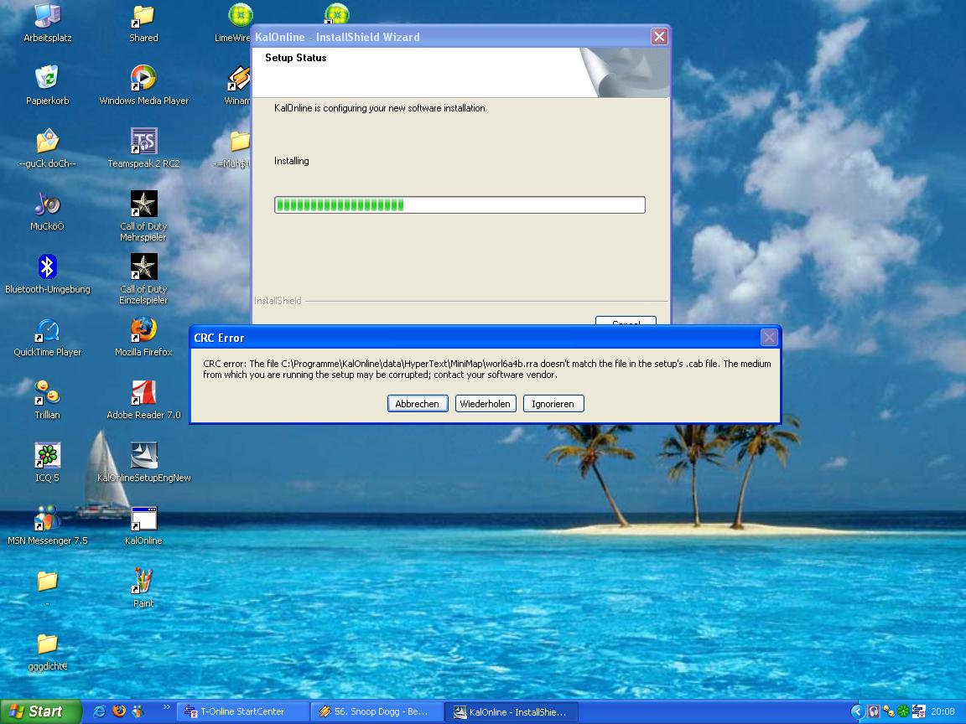This screenshot has width=966, height=724.
Task: Open Papierkorb recycle bin icon
Action: click(x=48, y=86)
